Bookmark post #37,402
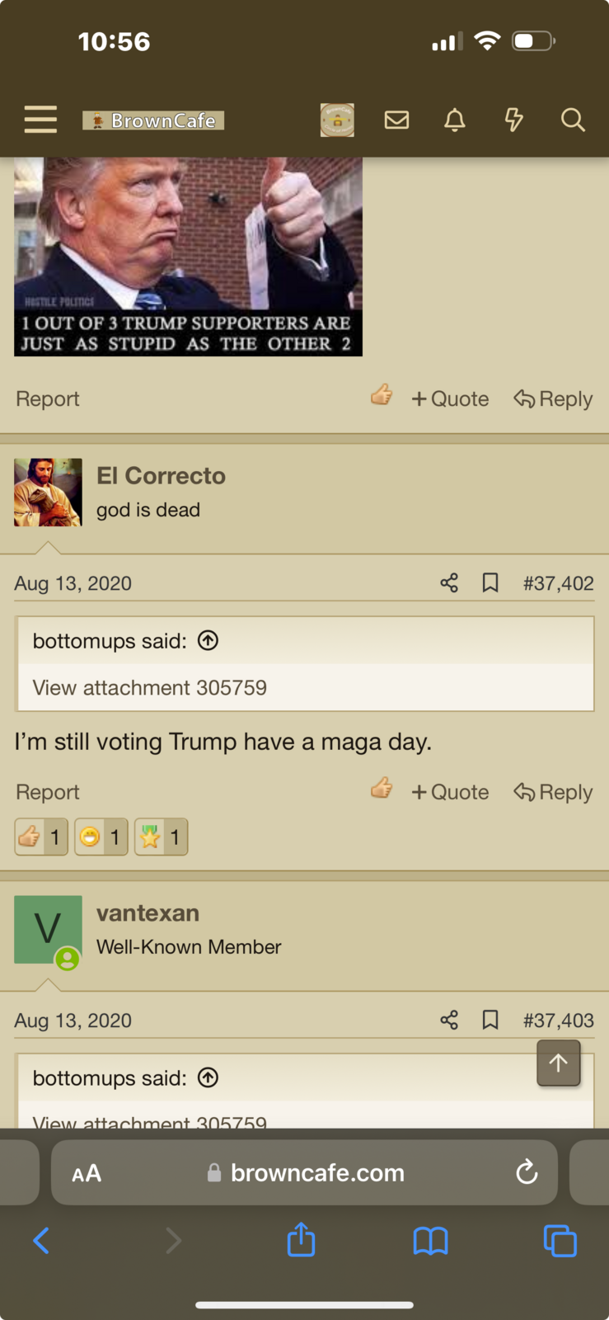The image size is (609, 1320). point(490,583)
